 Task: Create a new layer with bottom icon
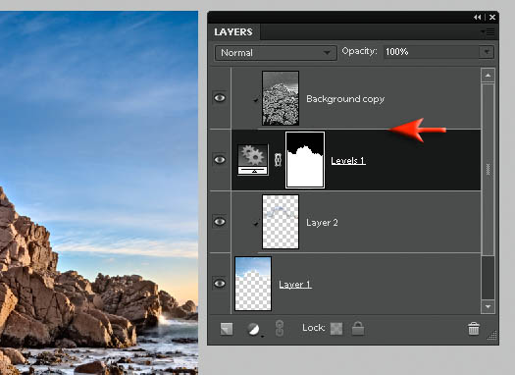pos(227,329)
